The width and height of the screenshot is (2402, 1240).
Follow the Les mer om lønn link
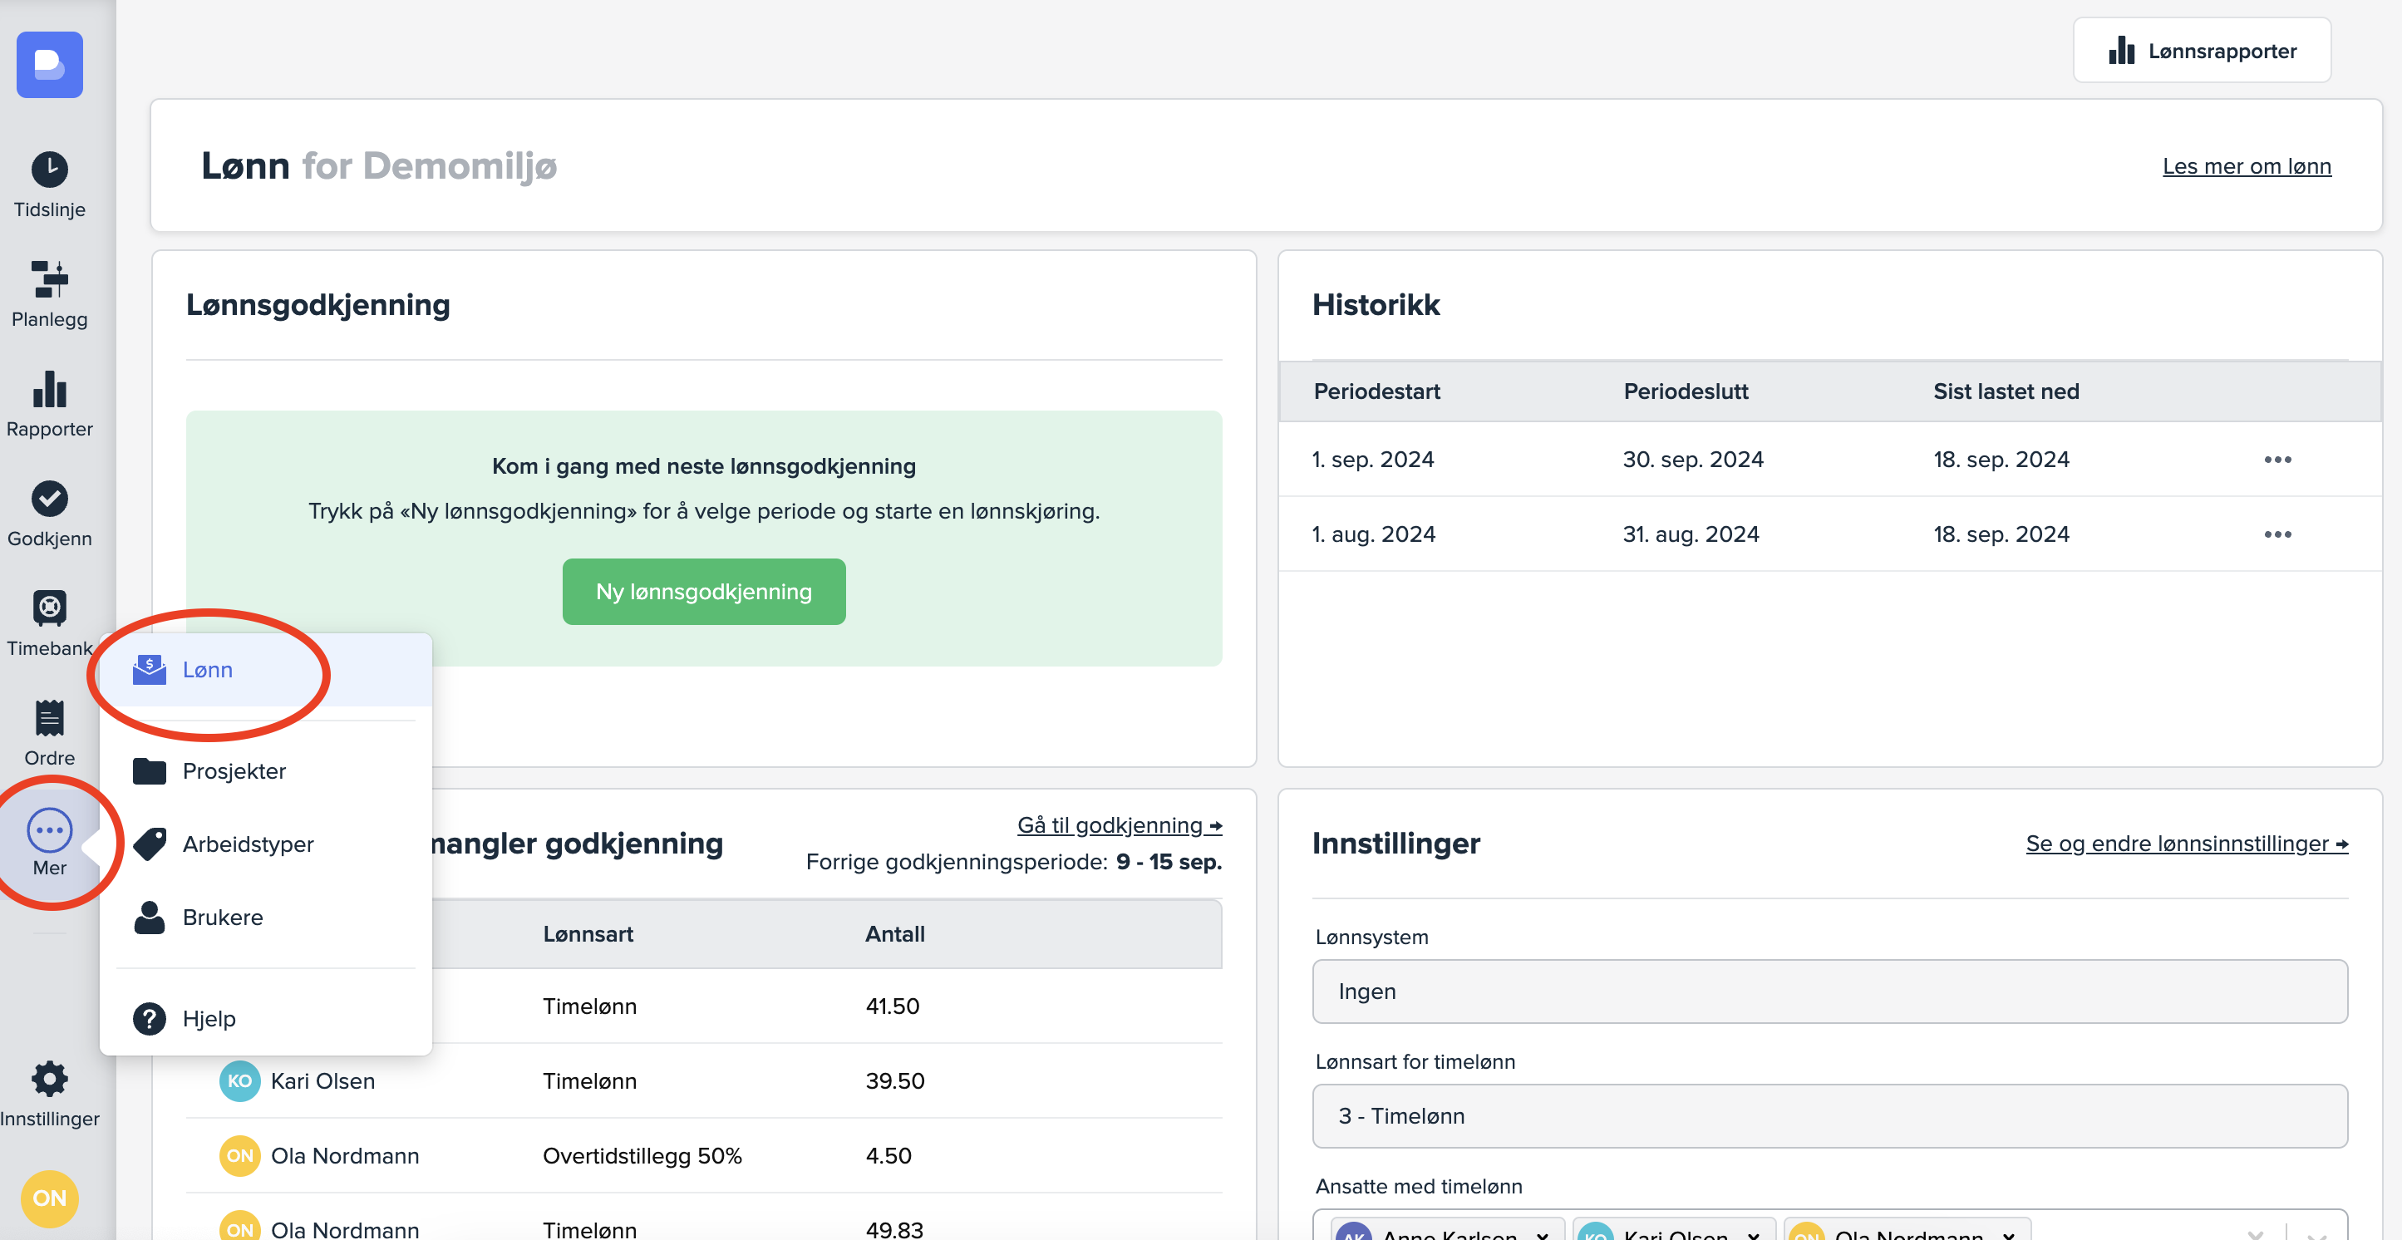[x=2246, y=166]
